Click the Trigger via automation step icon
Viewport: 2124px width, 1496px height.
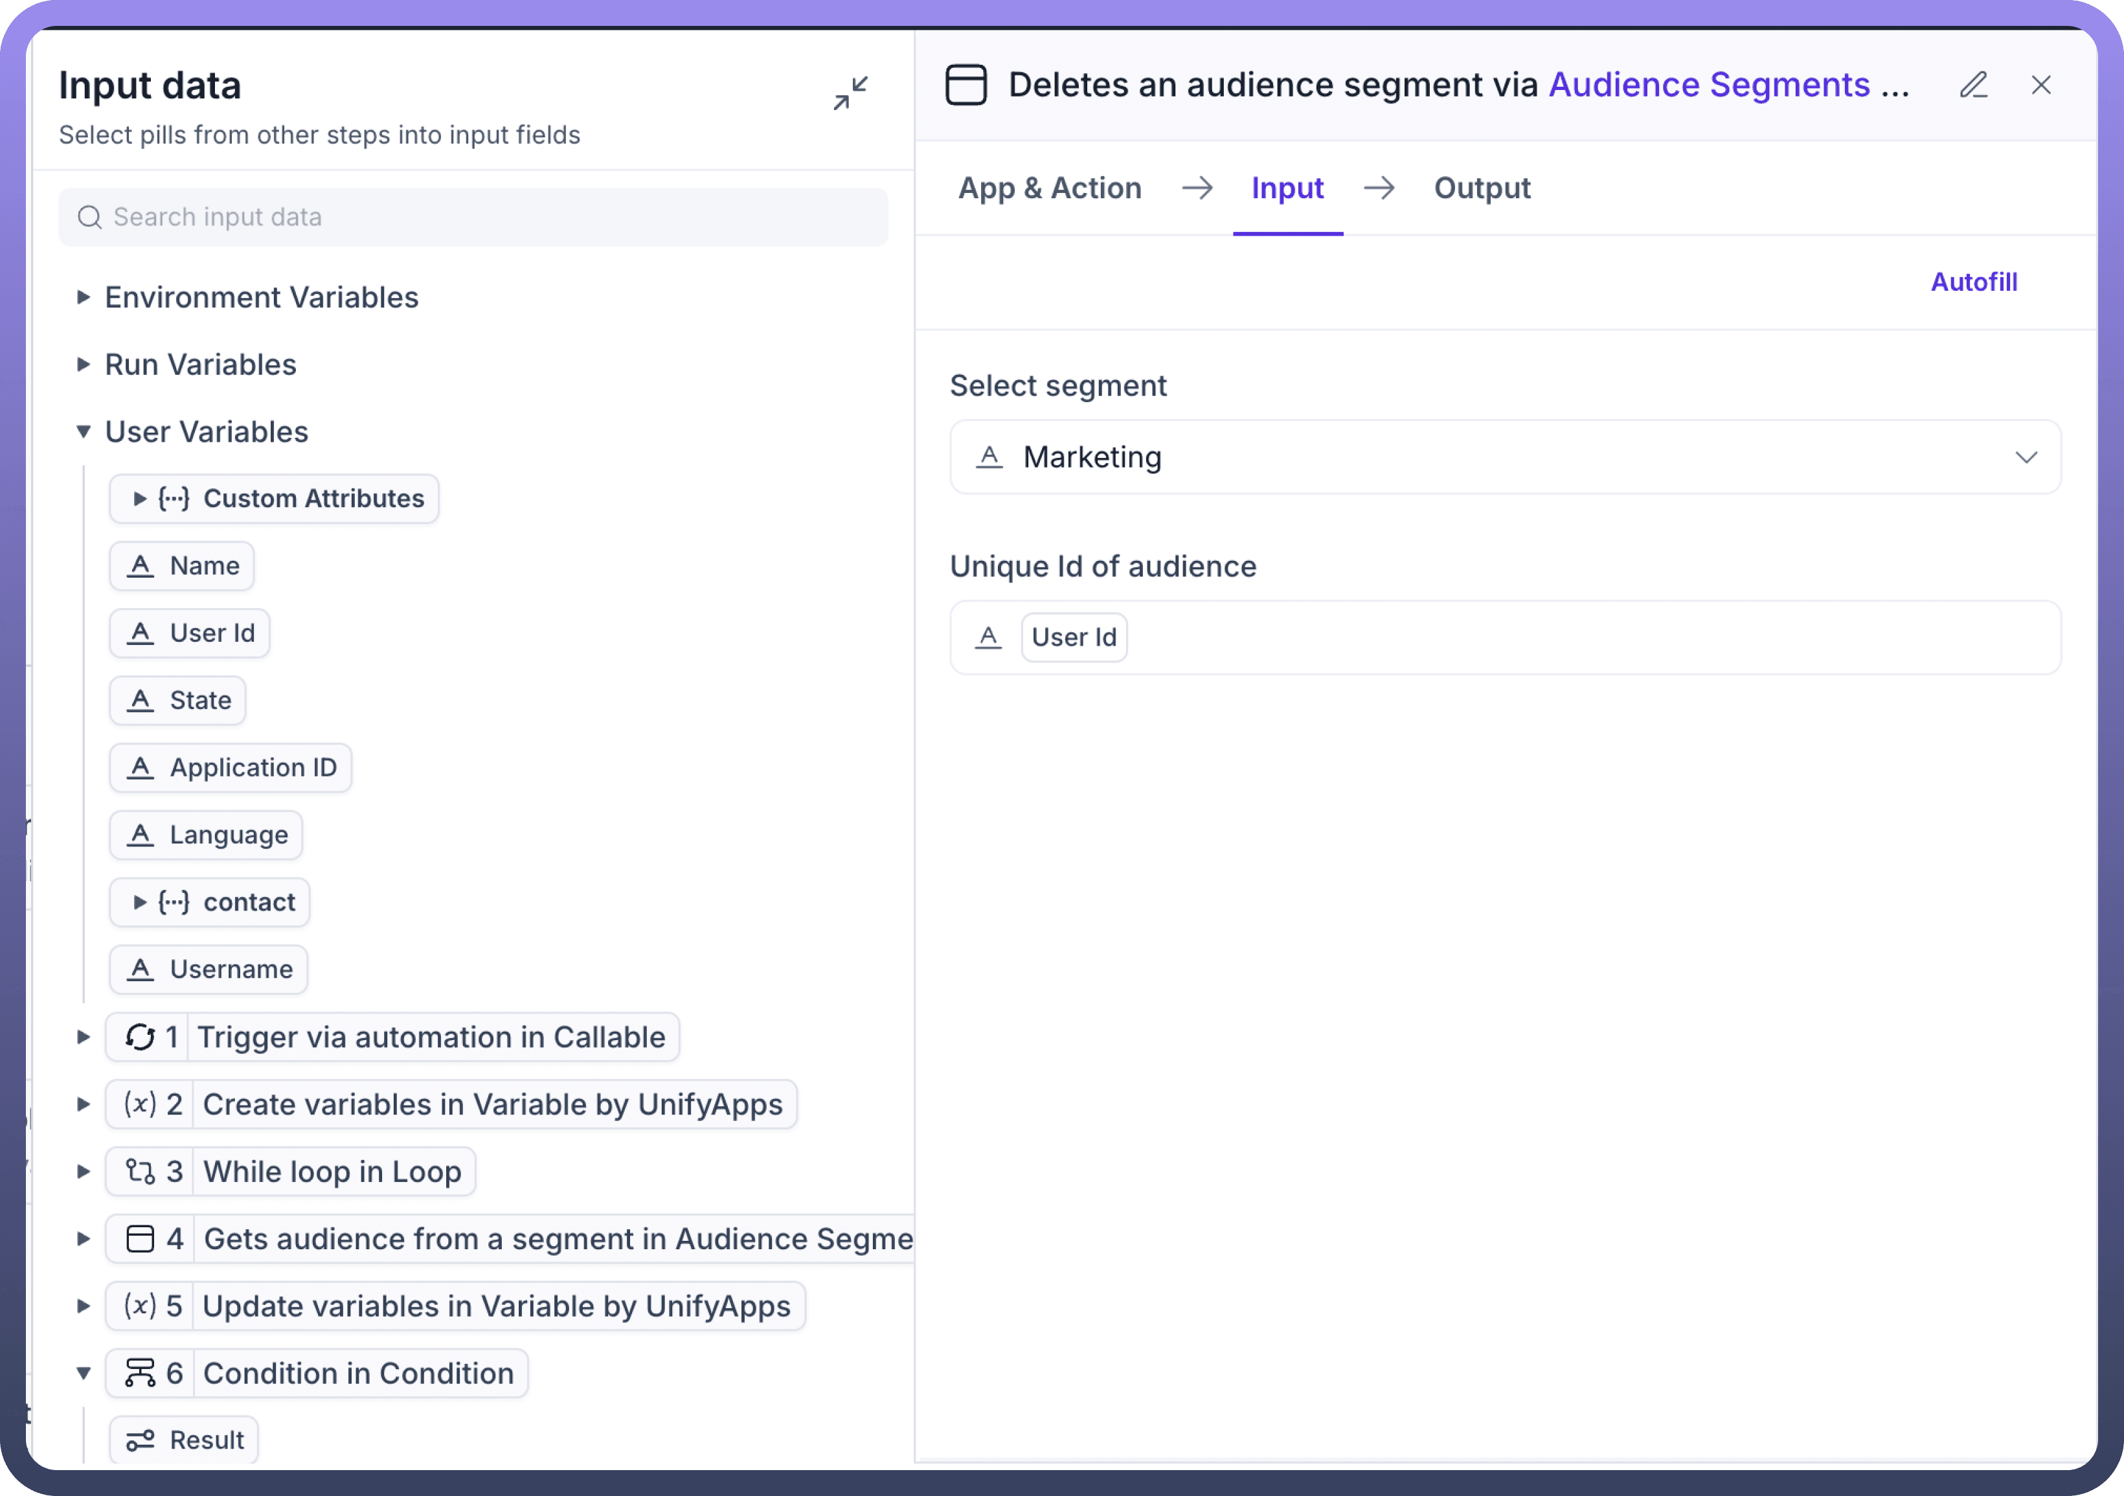click(140, 1037)
